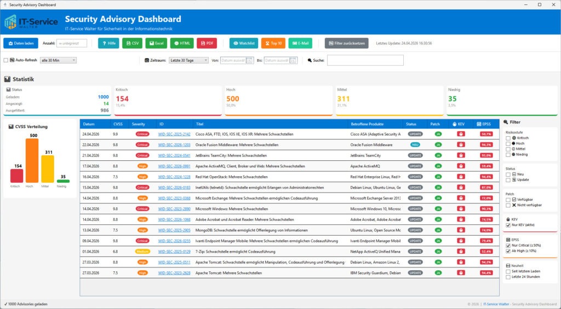Check the Kritisch risk level filter

[x=508, y=138]
